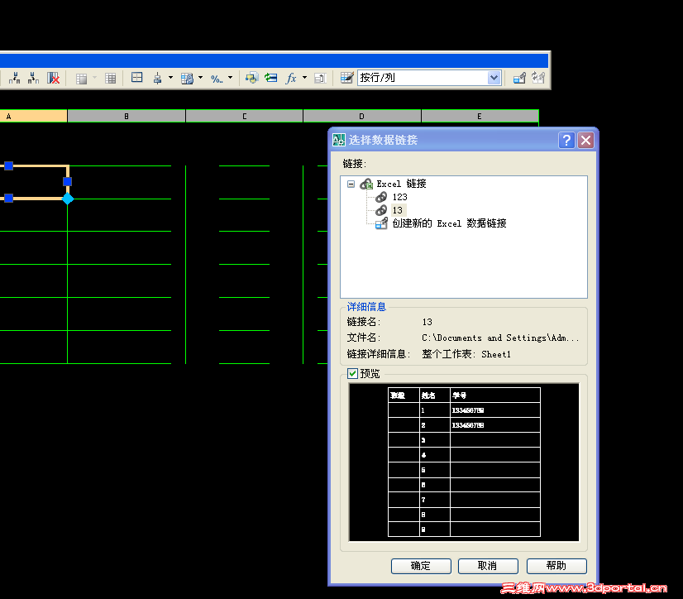Click the file path C:\Documents and Settings text

500,338
